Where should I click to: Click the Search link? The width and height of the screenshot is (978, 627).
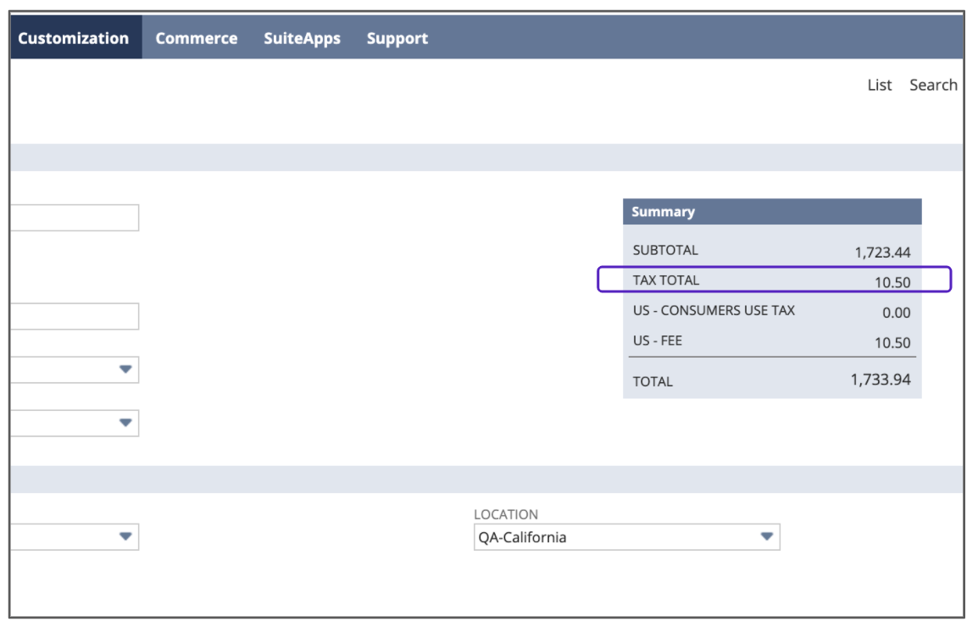[933, 85]
